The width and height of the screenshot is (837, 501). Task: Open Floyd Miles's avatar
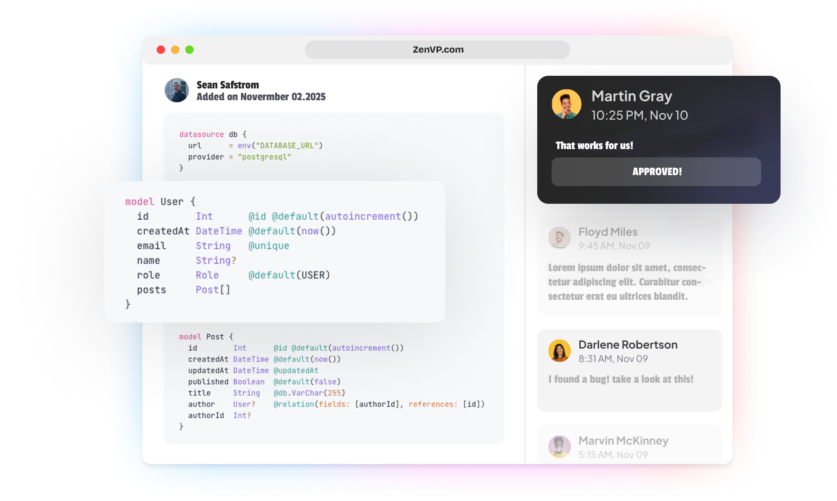(560, 238)
